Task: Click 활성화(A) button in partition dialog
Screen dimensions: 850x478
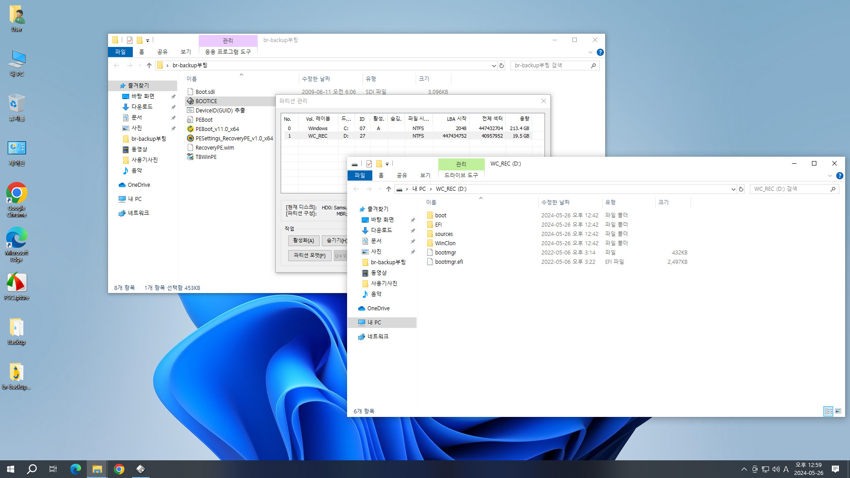Action: (x=304, y=241)
